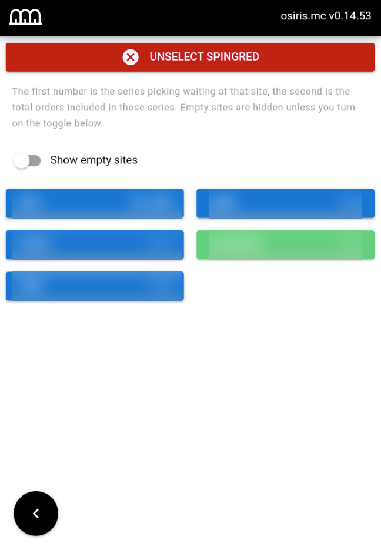381x550 pixels.
Task: Click the black header bar center
Action: (x=190, y=18)
